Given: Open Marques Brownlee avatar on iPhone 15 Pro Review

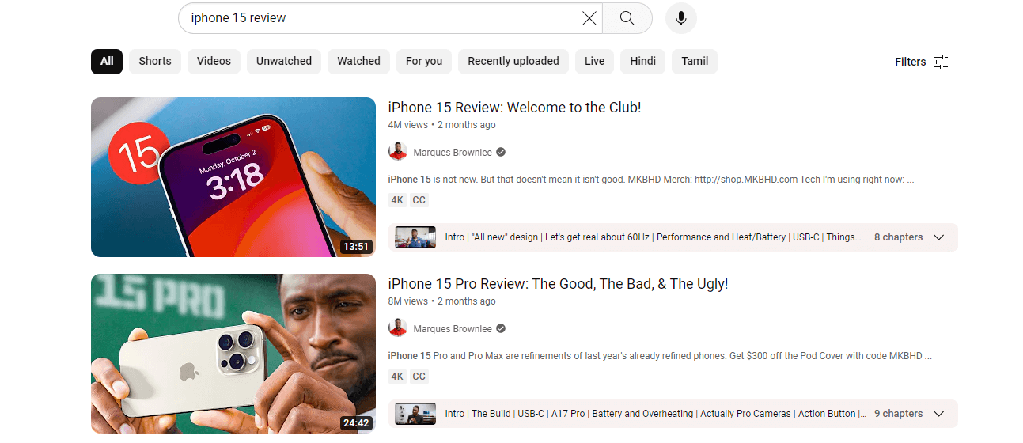Looking at the screenshot, I should (398, 328).
